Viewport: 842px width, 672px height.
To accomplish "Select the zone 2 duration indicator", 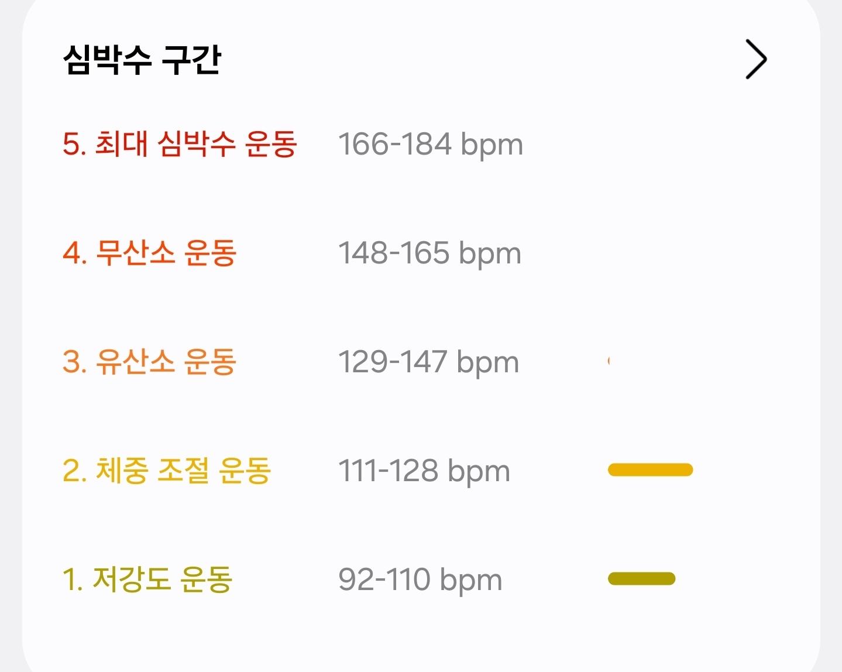I will tap(649, 469).
